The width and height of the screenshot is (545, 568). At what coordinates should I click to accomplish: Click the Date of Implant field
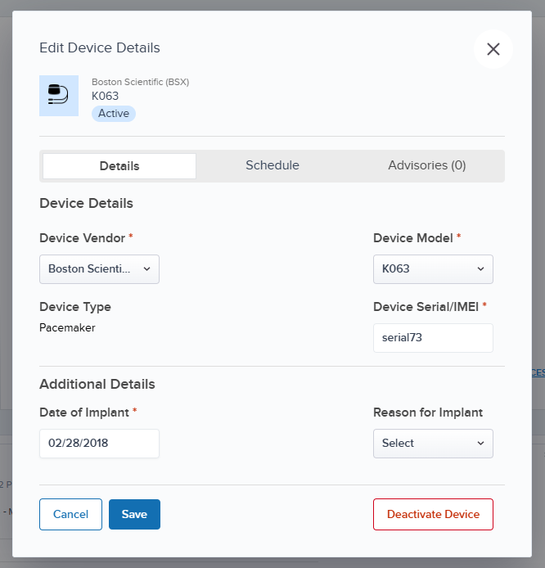pyautogui.click(x=99, y=443)
